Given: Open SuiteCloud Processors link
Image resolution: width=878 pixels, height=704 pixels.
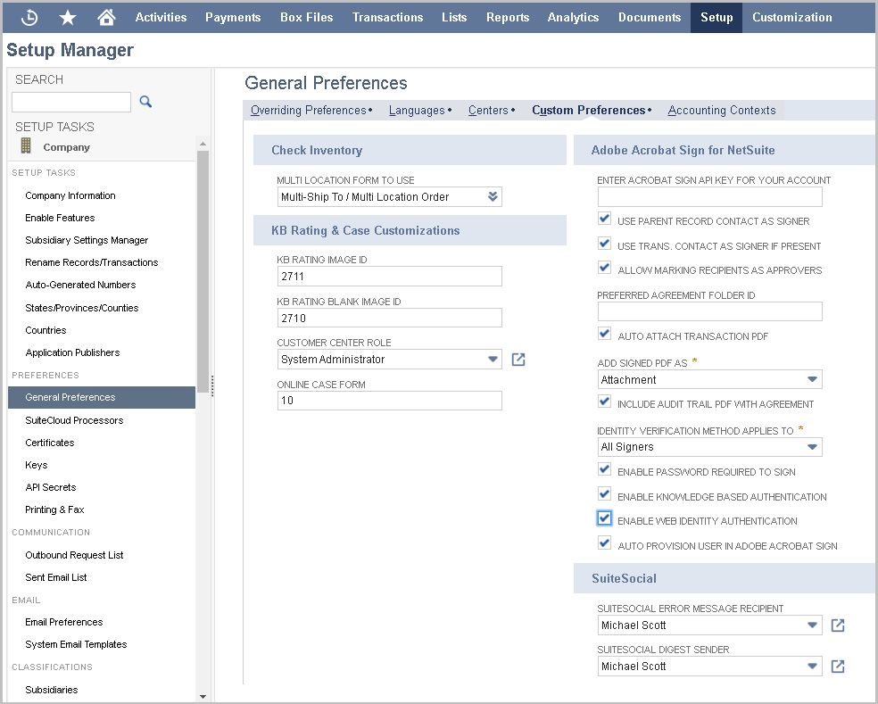Looking at the screenshot, I should click(x=74, y=420).
